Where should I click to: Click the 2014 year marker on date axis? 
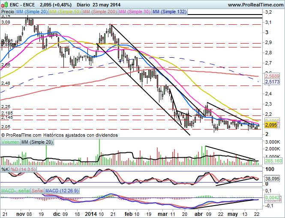[91, 213]
